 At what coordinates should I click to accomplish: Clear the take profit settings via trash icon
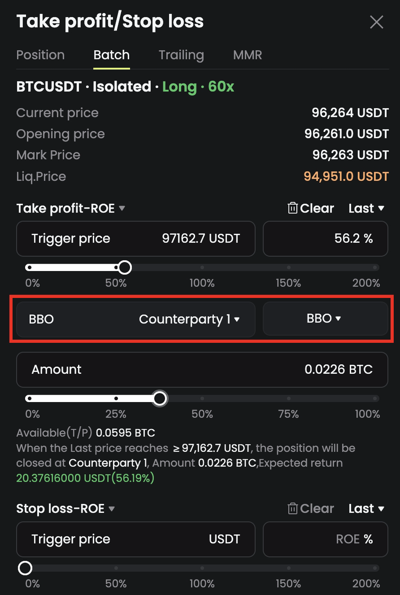pyautogui.click(x=293, y=208)
